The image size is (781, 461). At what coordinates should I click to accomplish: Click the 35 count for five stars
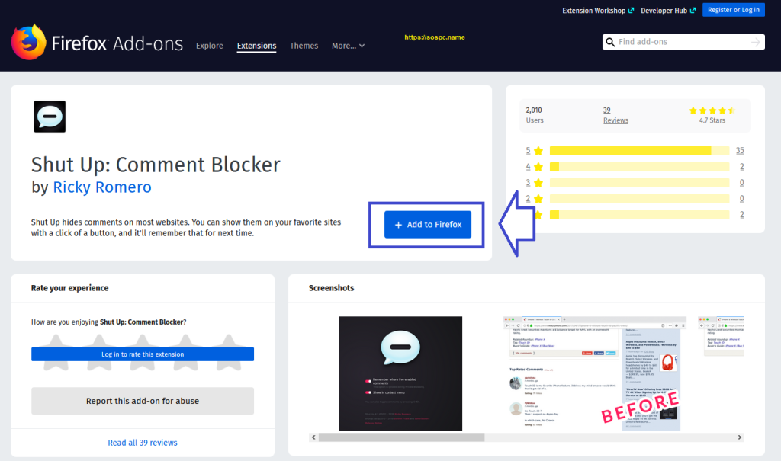coord(740,151)
